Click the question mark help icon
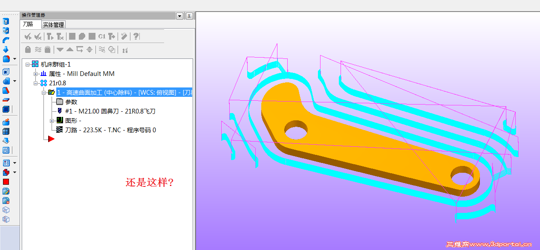This screenshot has height=250, width=540. (136, 36)
